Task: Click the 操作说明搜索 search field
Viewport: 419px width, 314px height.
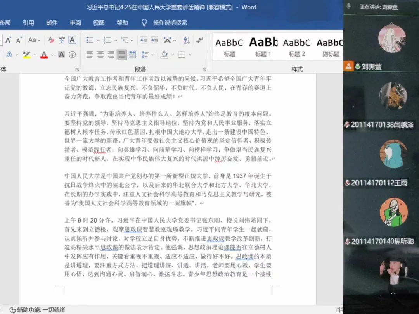Action: (x=170, y=22)
